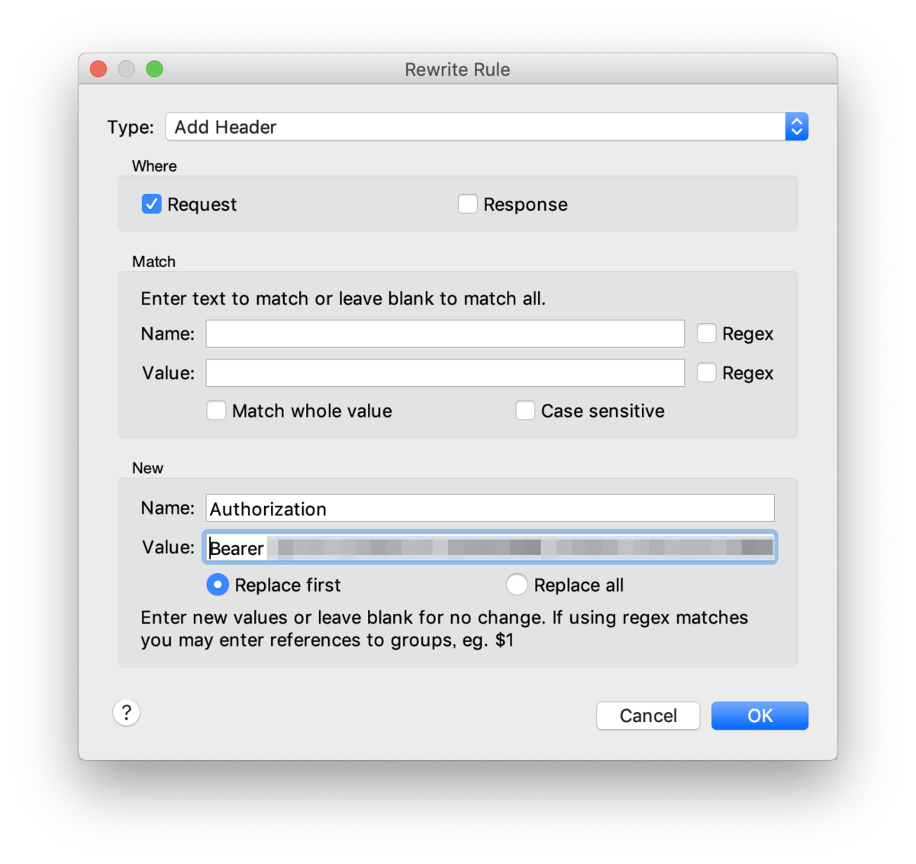Open help with the question mark button
The width and height of the screenshot is (916, 864).
[x=127, y=713]
